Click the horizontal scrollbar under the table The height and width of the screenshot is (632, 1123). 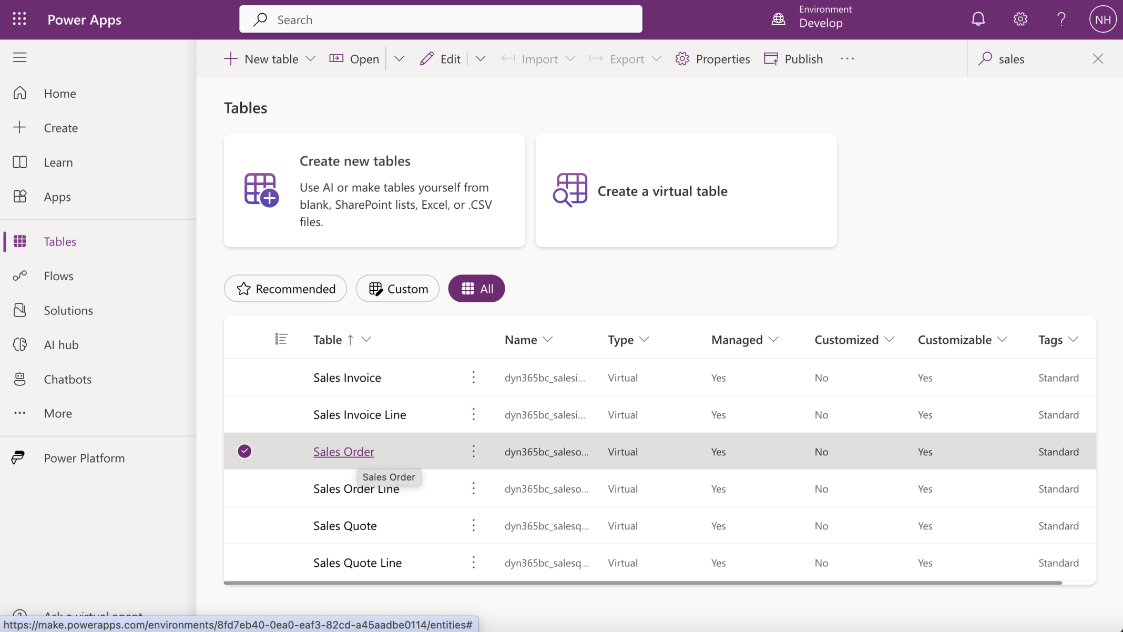pyautogui.click(x=642, y=583)
